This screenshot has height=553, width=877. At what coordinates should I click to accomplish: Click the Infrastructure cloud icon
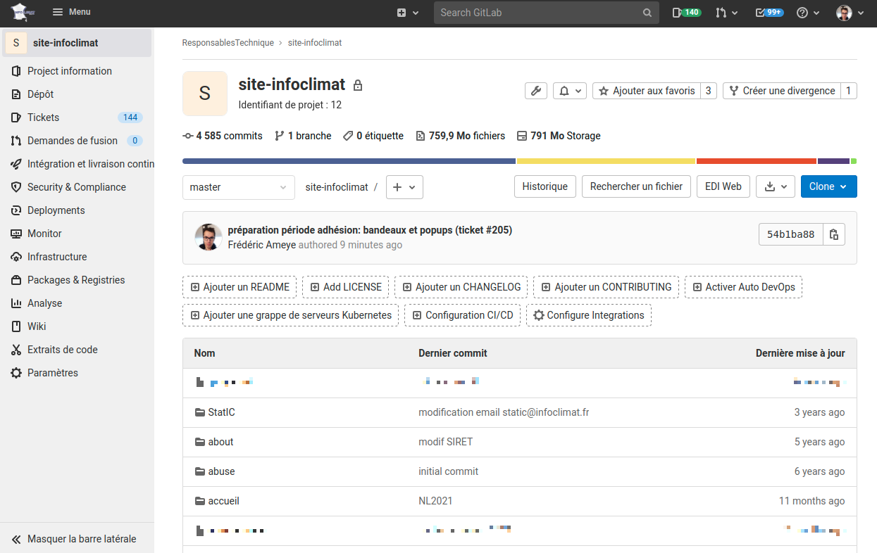tap(16, 257)
